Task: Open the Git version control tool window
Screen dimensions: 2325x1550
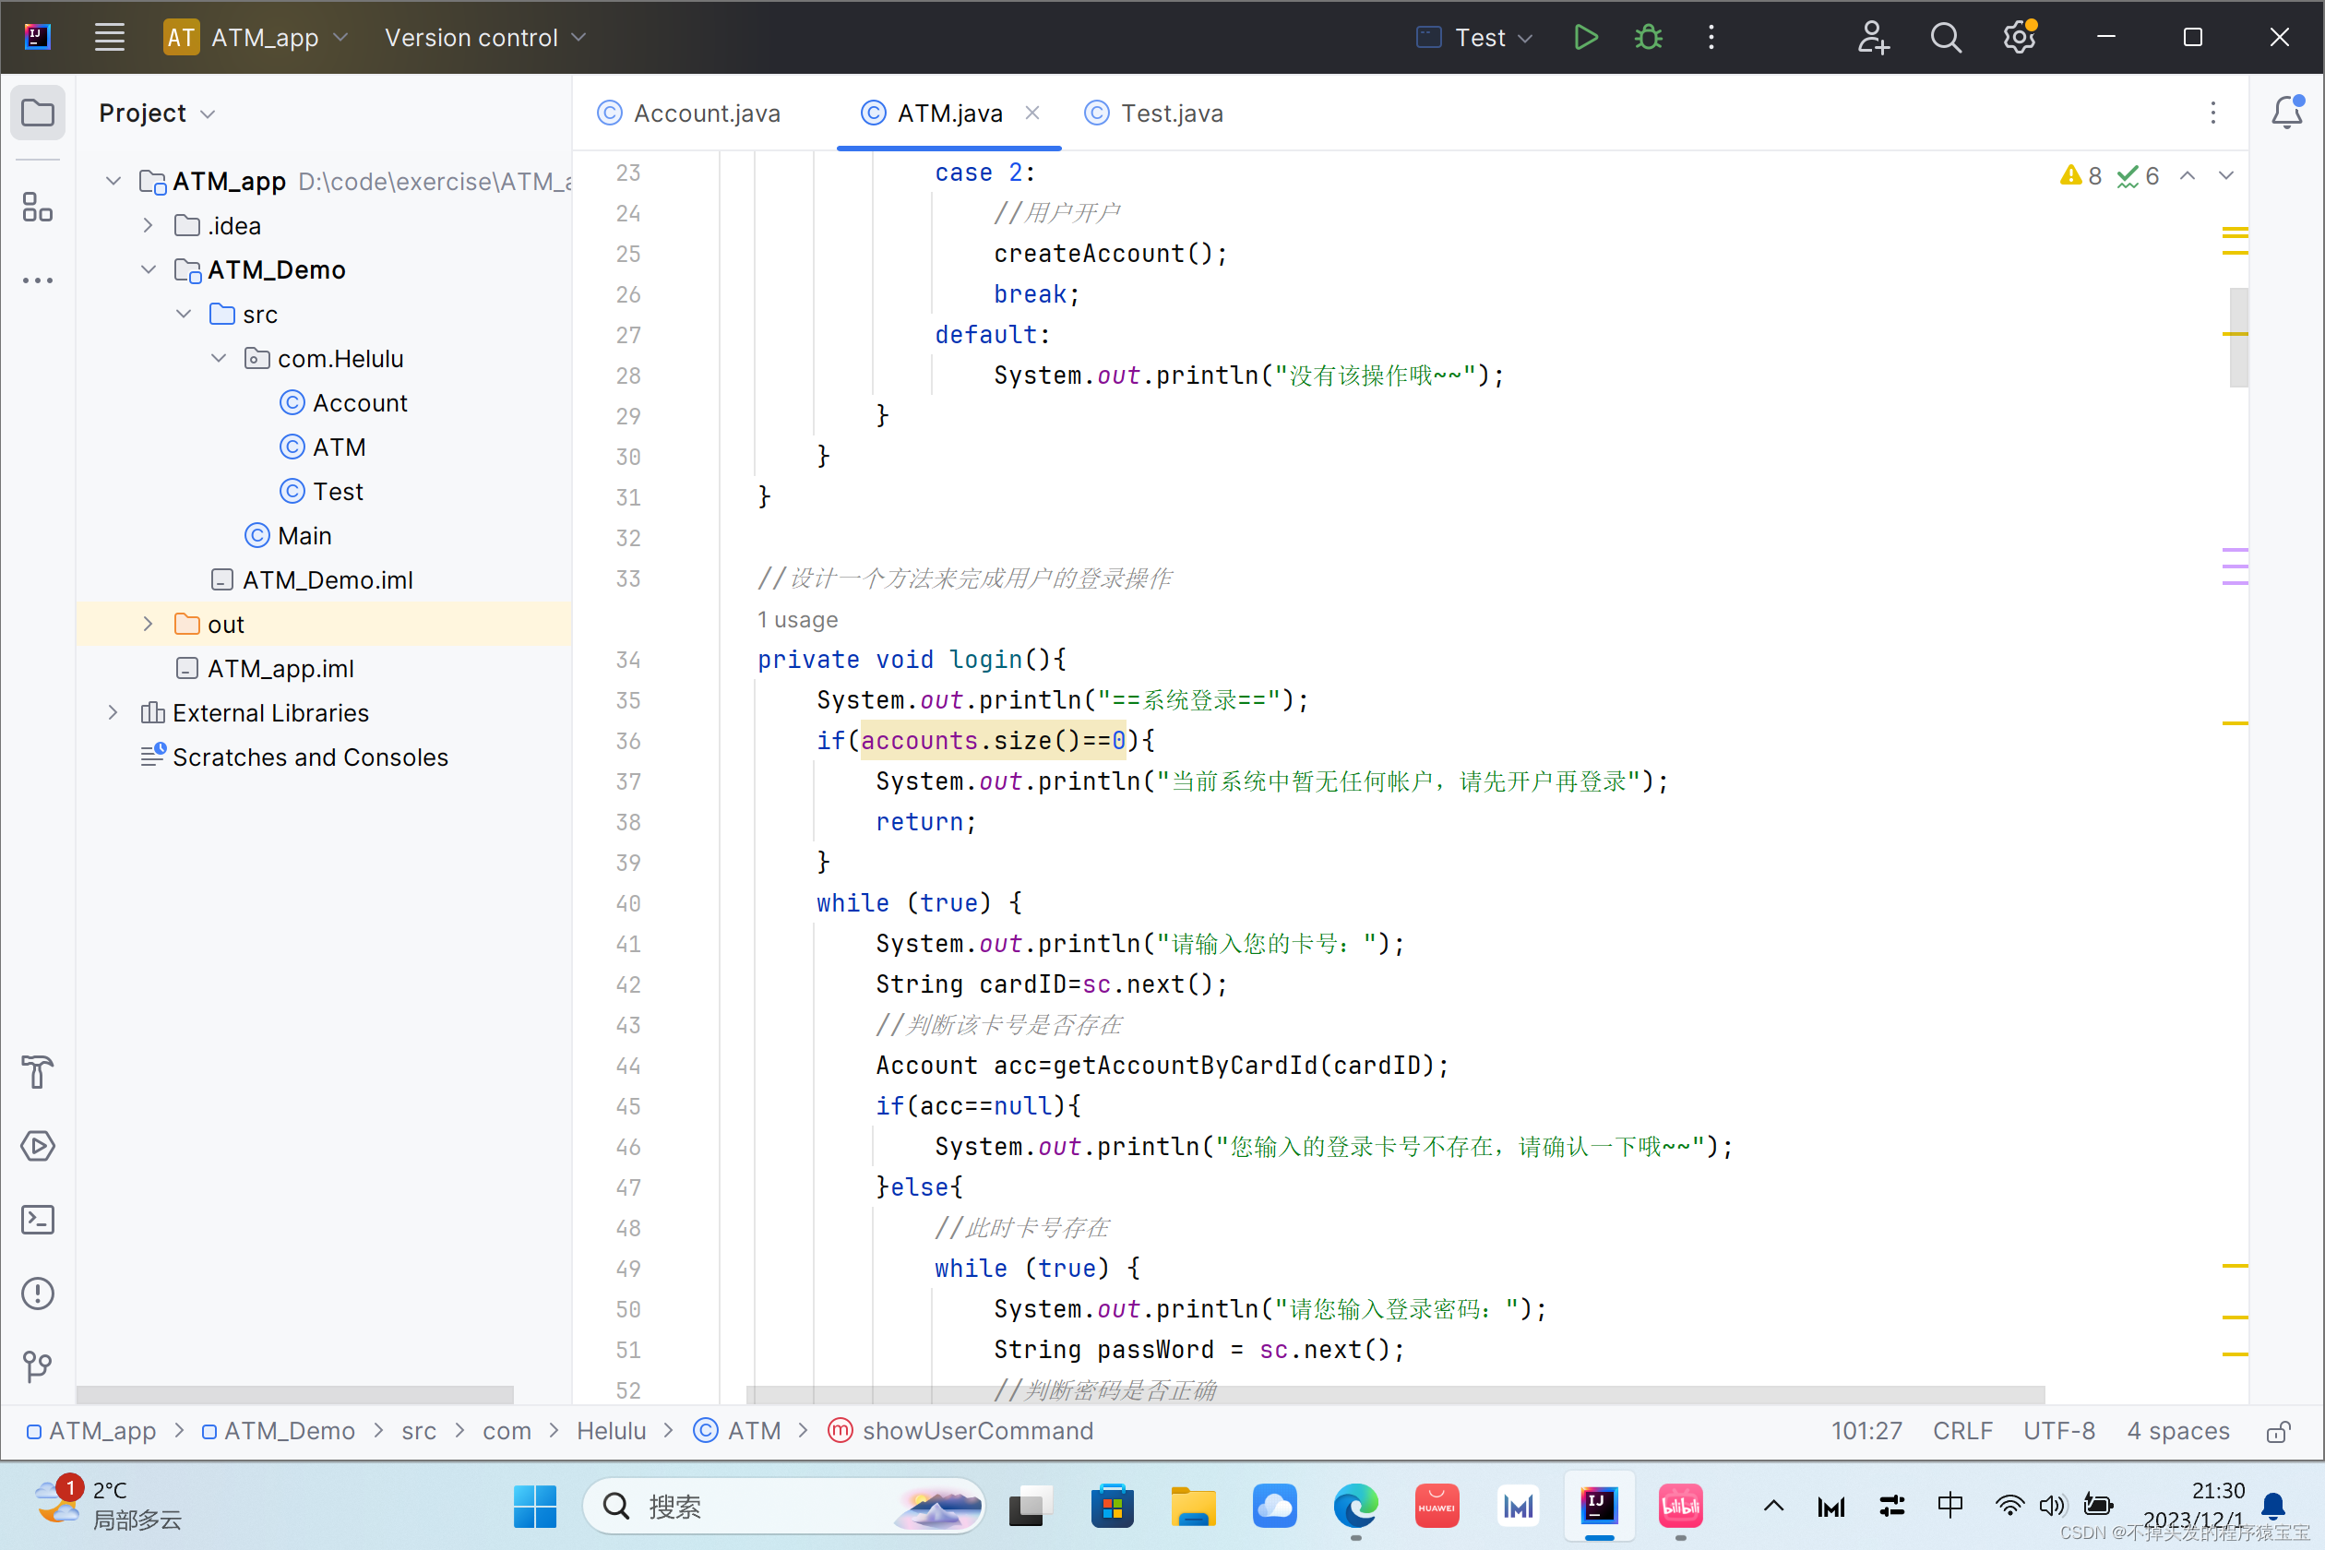Action: click(38, 1366)
